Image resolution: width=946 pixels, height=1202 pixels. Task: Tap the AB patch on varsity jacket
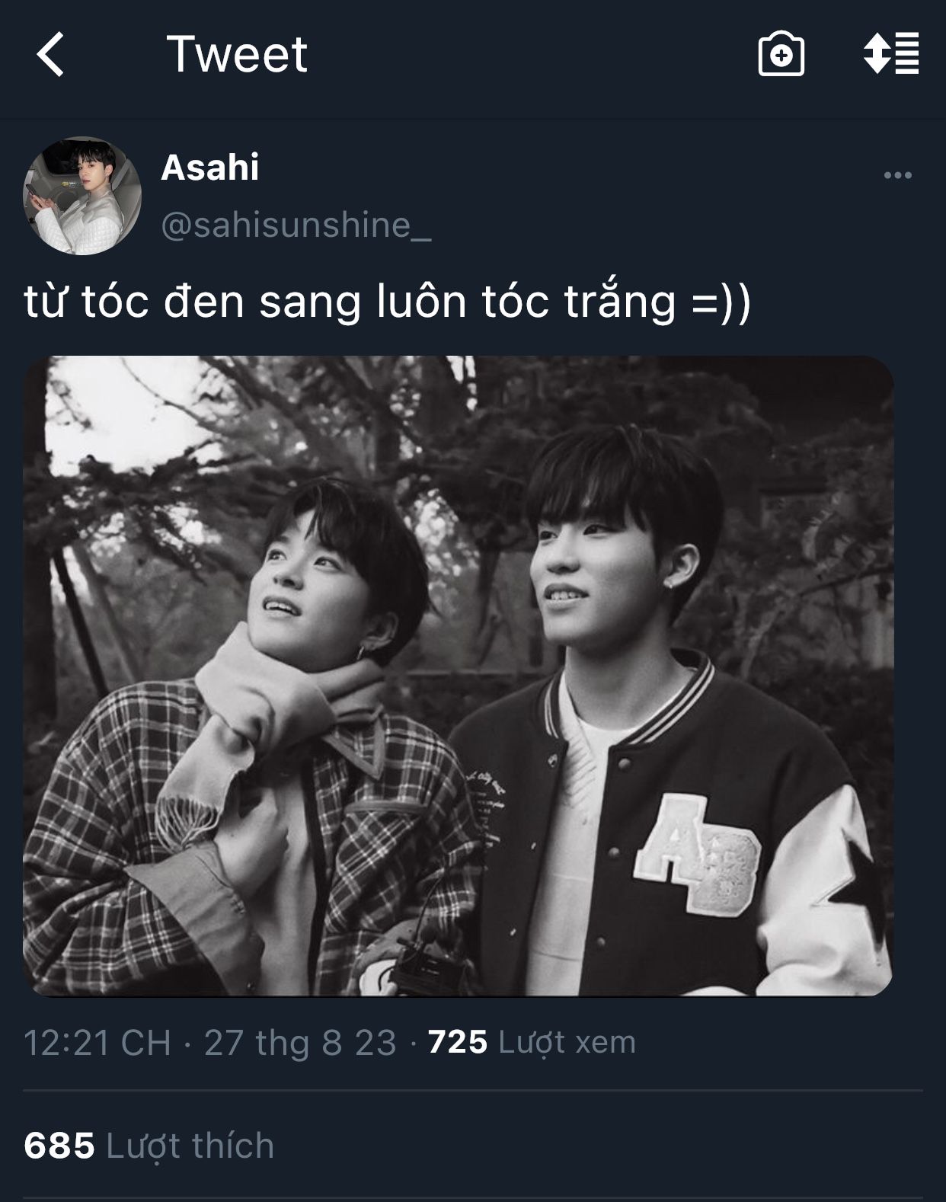click(696, 854)
